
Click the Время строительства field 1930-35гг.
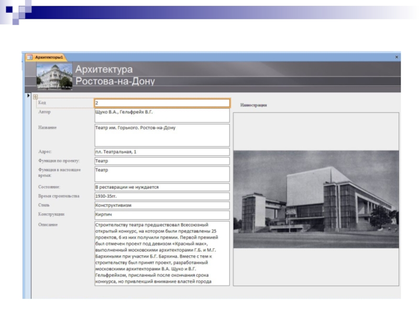point(161,196)
